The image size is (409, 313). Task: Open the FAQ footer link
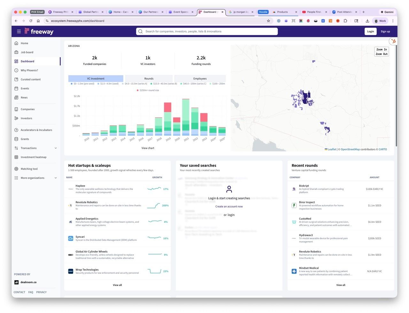pos(31,292)
